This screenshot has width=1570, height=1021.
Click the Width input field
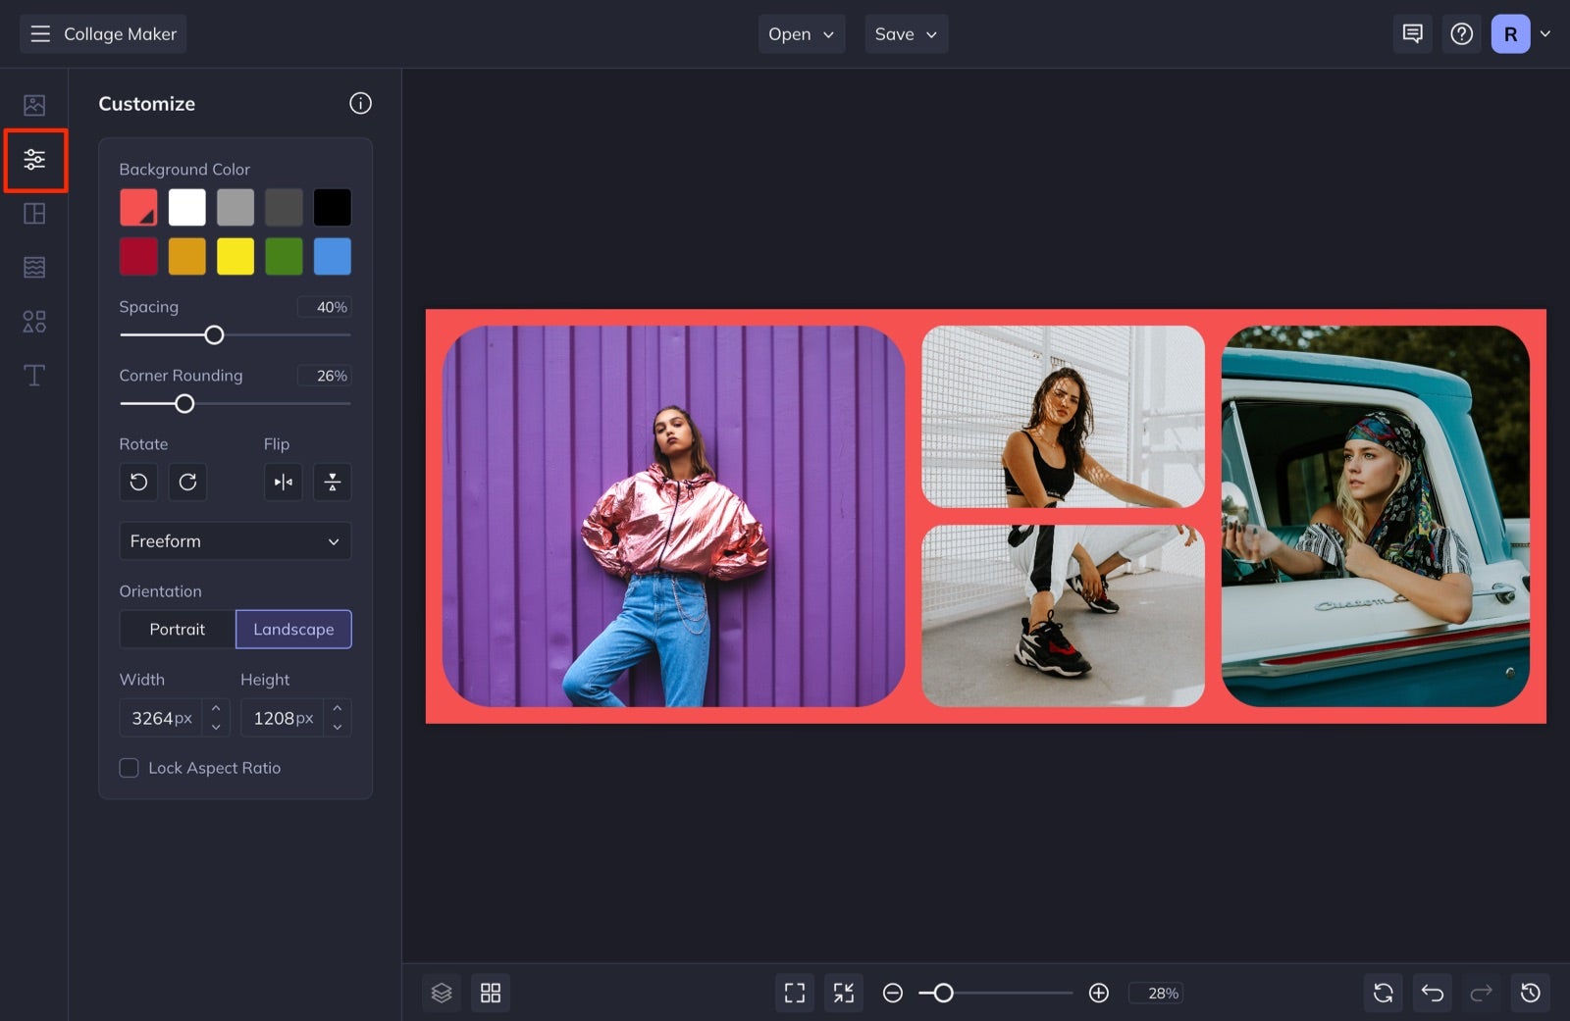162,718
